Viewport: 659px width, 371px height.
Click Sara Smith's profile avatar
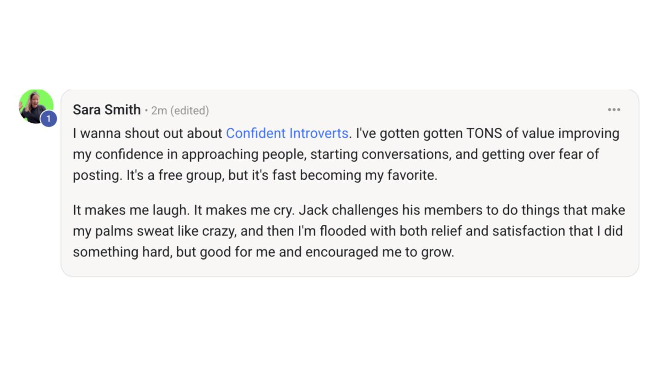coord(34,105)
